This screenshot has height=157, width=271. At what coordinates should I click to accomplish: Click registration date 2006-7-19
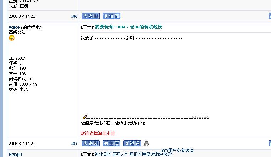point(28,84)
